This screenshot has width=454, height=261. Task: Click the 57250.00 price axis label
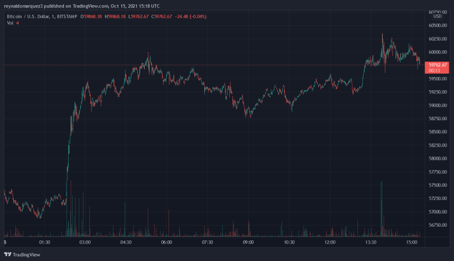pos(438,198)
